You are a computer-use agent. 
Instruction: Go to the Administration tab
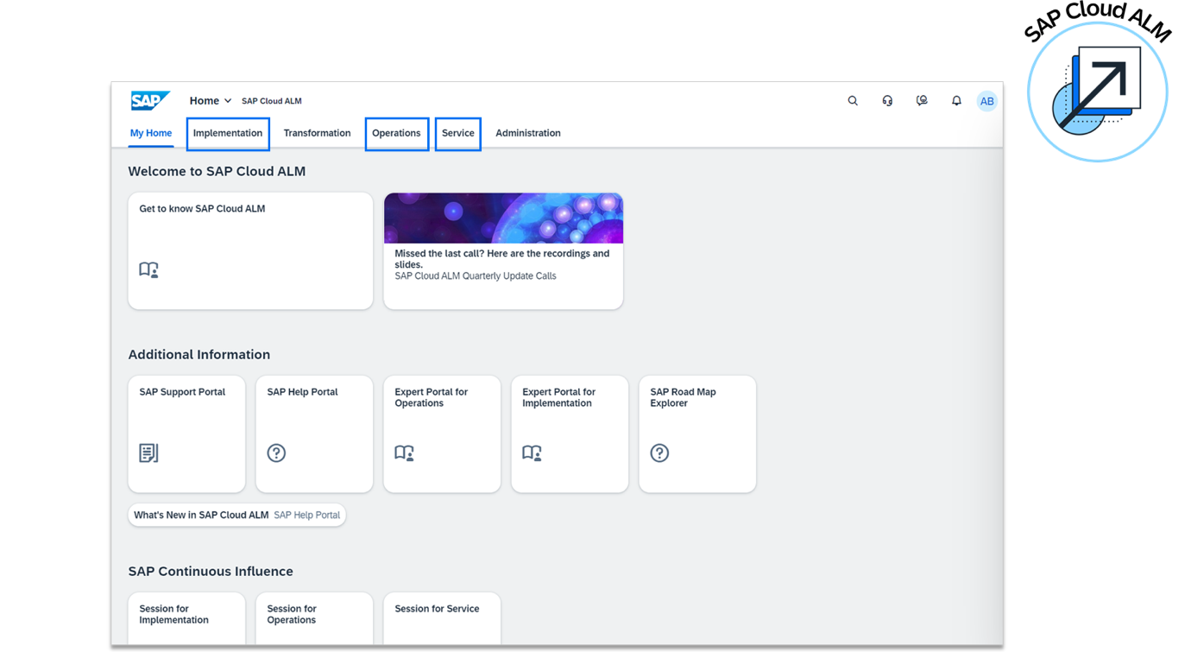click(x=528, y=133)
